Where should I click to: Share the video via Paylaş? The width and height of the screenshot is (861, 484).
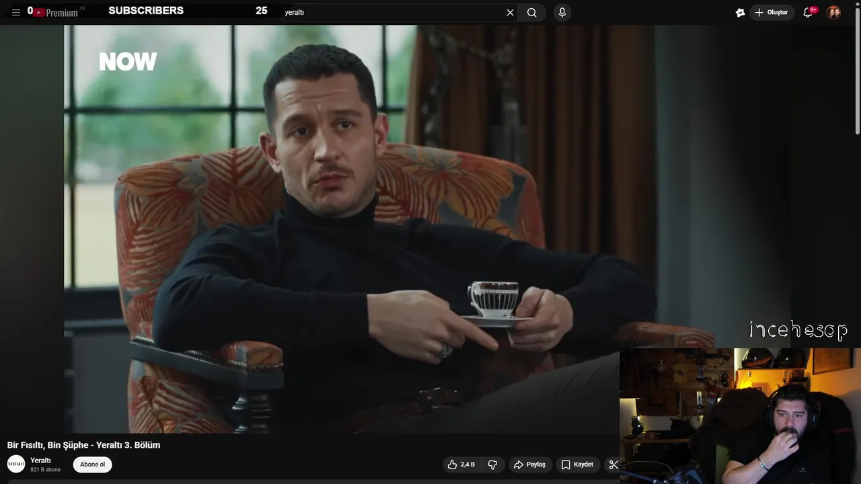530,465
